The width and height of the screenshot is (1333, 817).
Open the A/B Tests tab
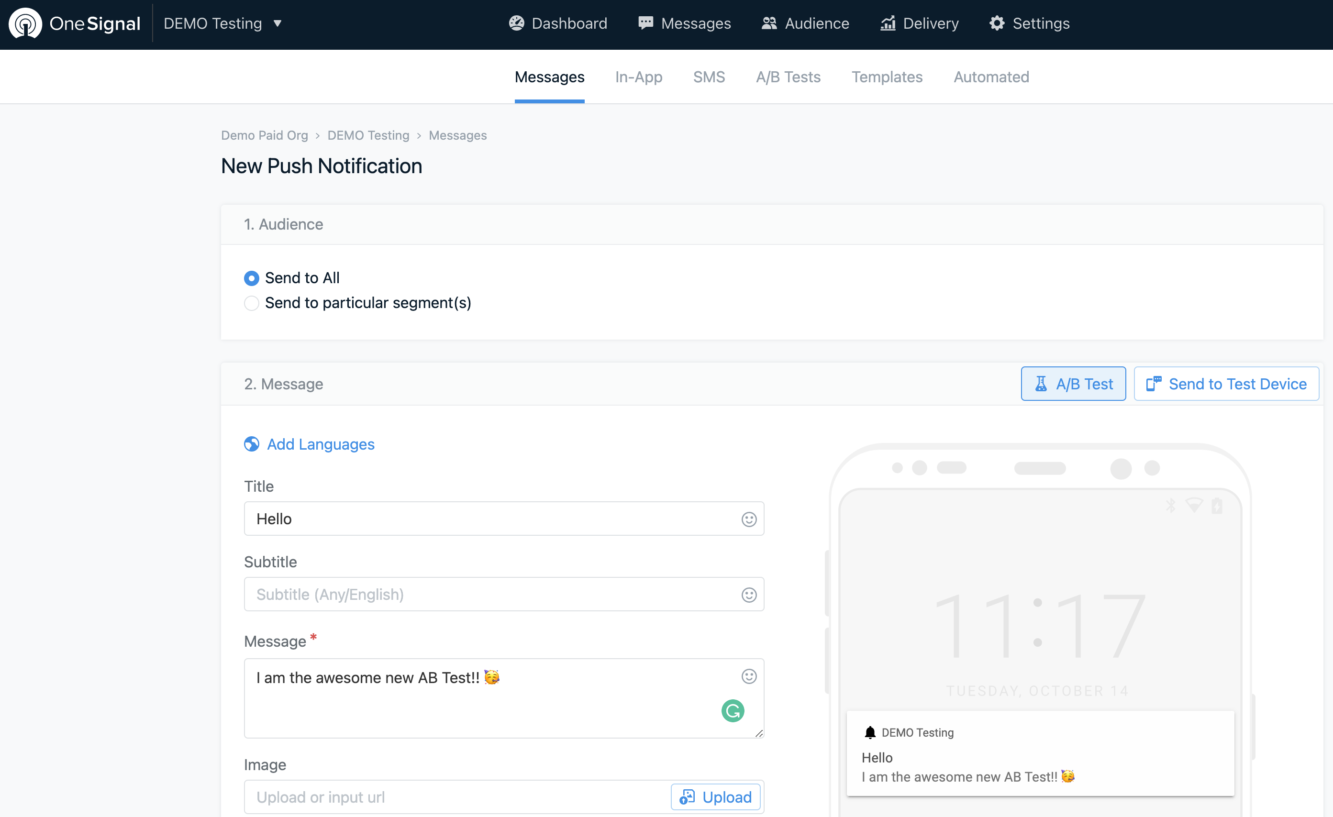(x=788, y=77)
